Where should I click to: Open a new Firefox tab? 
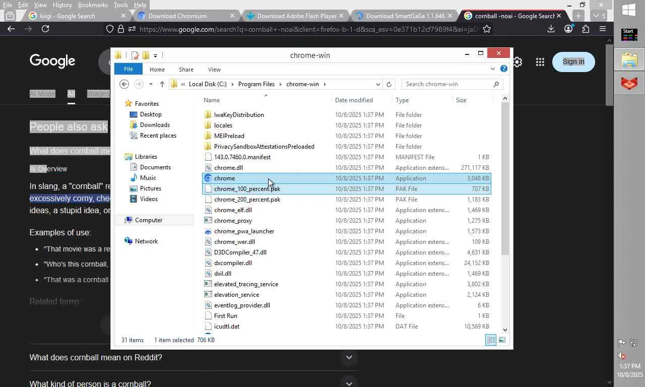coord(578,16)
